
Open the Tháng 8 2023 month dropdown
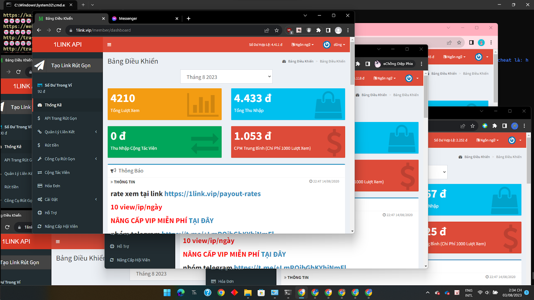tap(226, 77)
